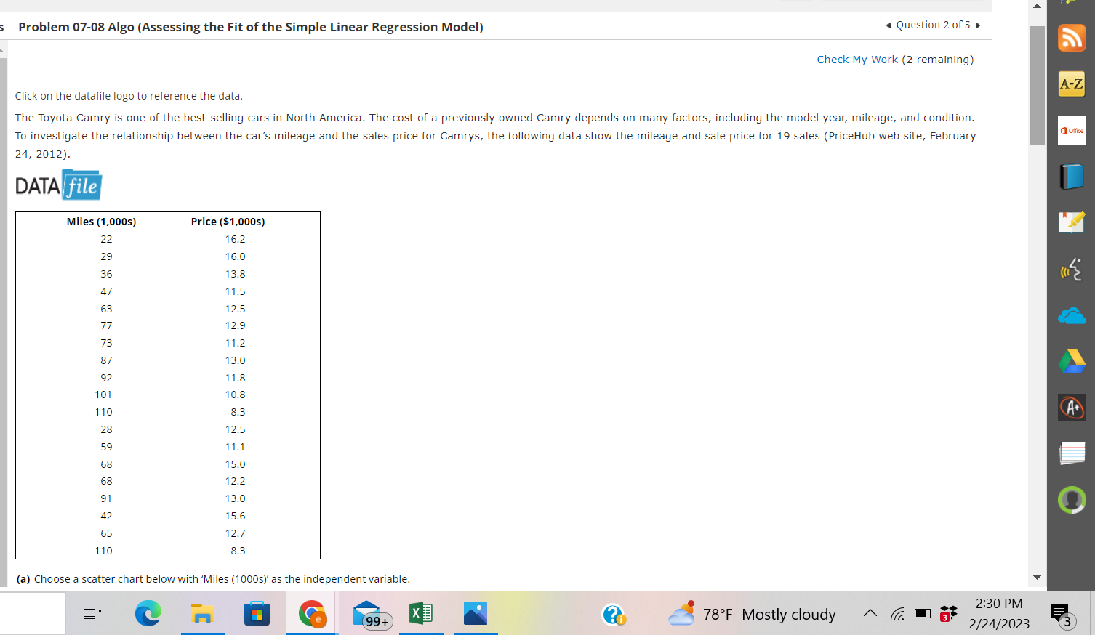Viewport: 1095px width, 635px height.
Task: Open the blue book ebook icon
Action: pyautogui.click(x=1072, y=177)
